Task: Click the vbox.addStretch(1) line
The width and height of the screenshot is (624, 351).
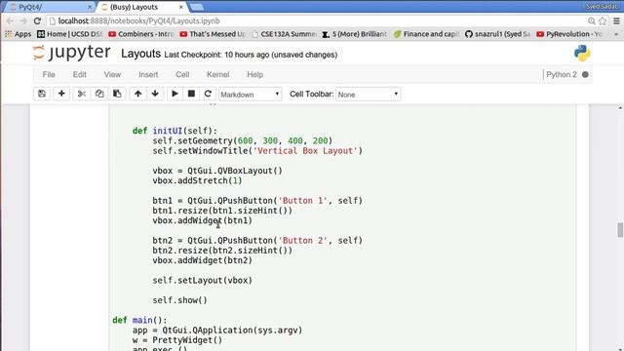Action: [x=197, y=180]
